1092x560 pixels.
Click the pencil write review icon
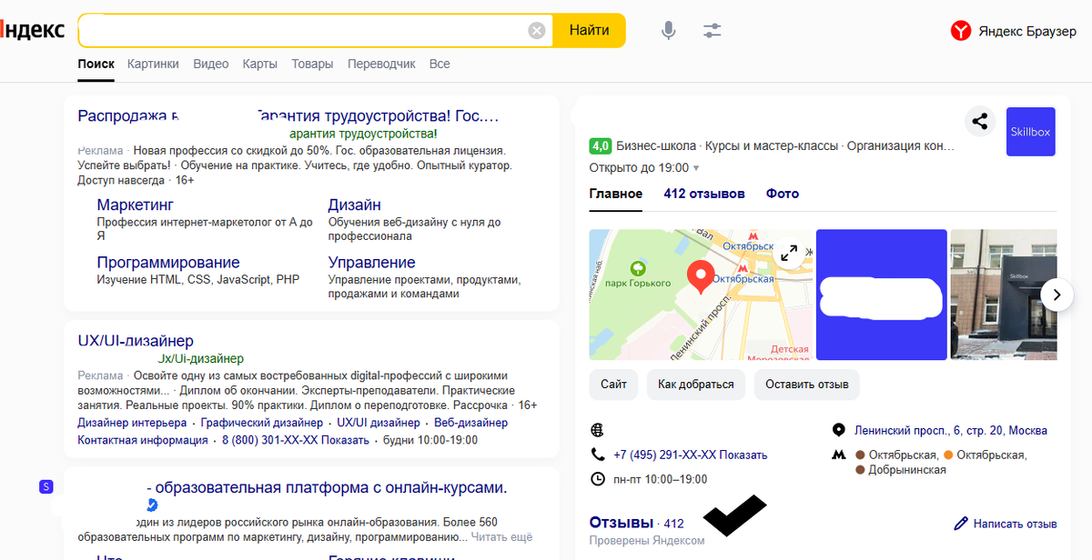pyautogui.click(x=961, y=524)
